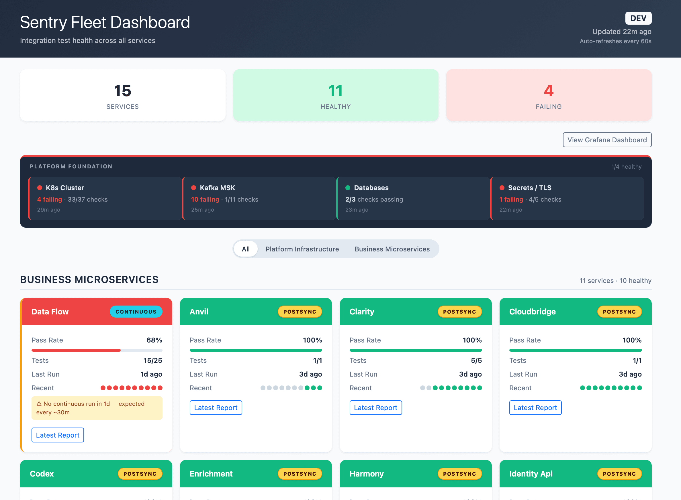This screenshot has height=500, width=681.
Task: Click the '1 failing' text under Secrets / TLS
Action: tap(511, 199)
